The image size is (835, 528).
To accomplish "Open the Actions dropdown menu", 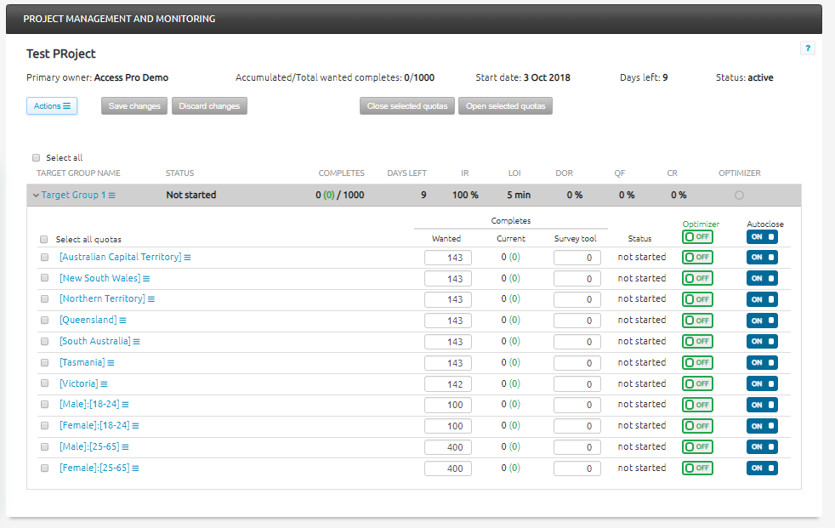I will [52, 106].
